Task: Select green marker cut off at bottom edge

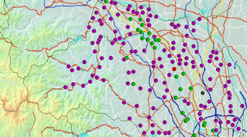Action: coord(194,135)
